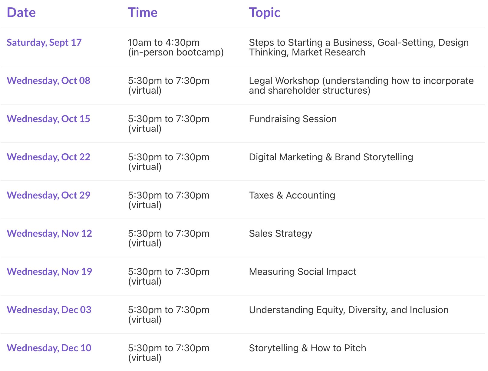Click the Topic column header
Viewport: 488px width, 371px height.
(265, 13)
